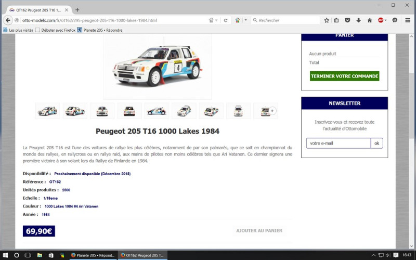This screenshot has width=416, height=260.
Task: Reload the page with the refresh icon
Action: pos(226,20)
